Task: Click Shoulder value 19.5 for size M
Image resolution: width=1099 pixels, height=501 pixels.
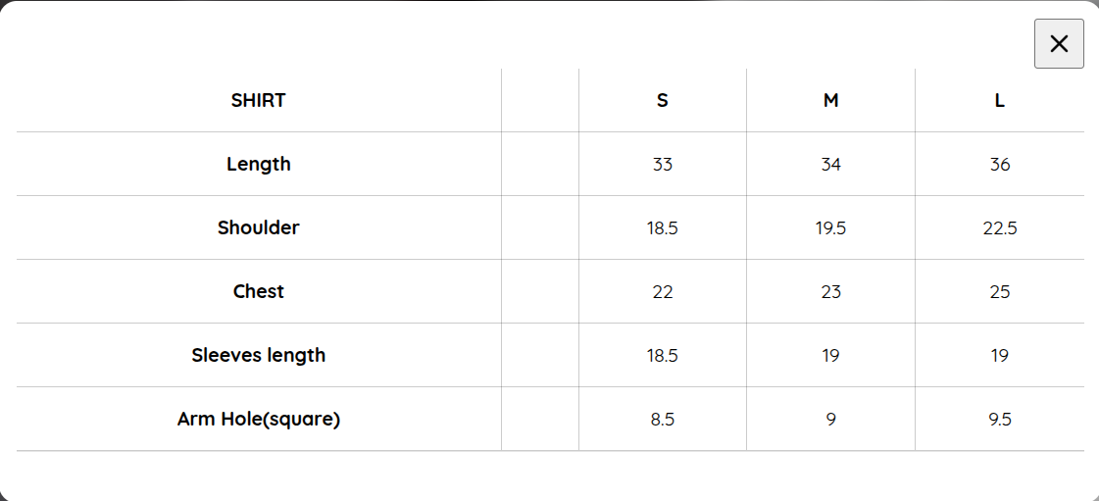Action: coord(830,227)
